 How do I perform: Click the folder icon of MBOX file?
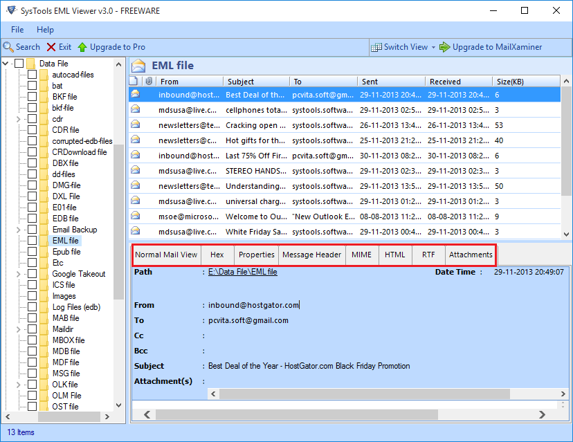[x=44, y=340]
